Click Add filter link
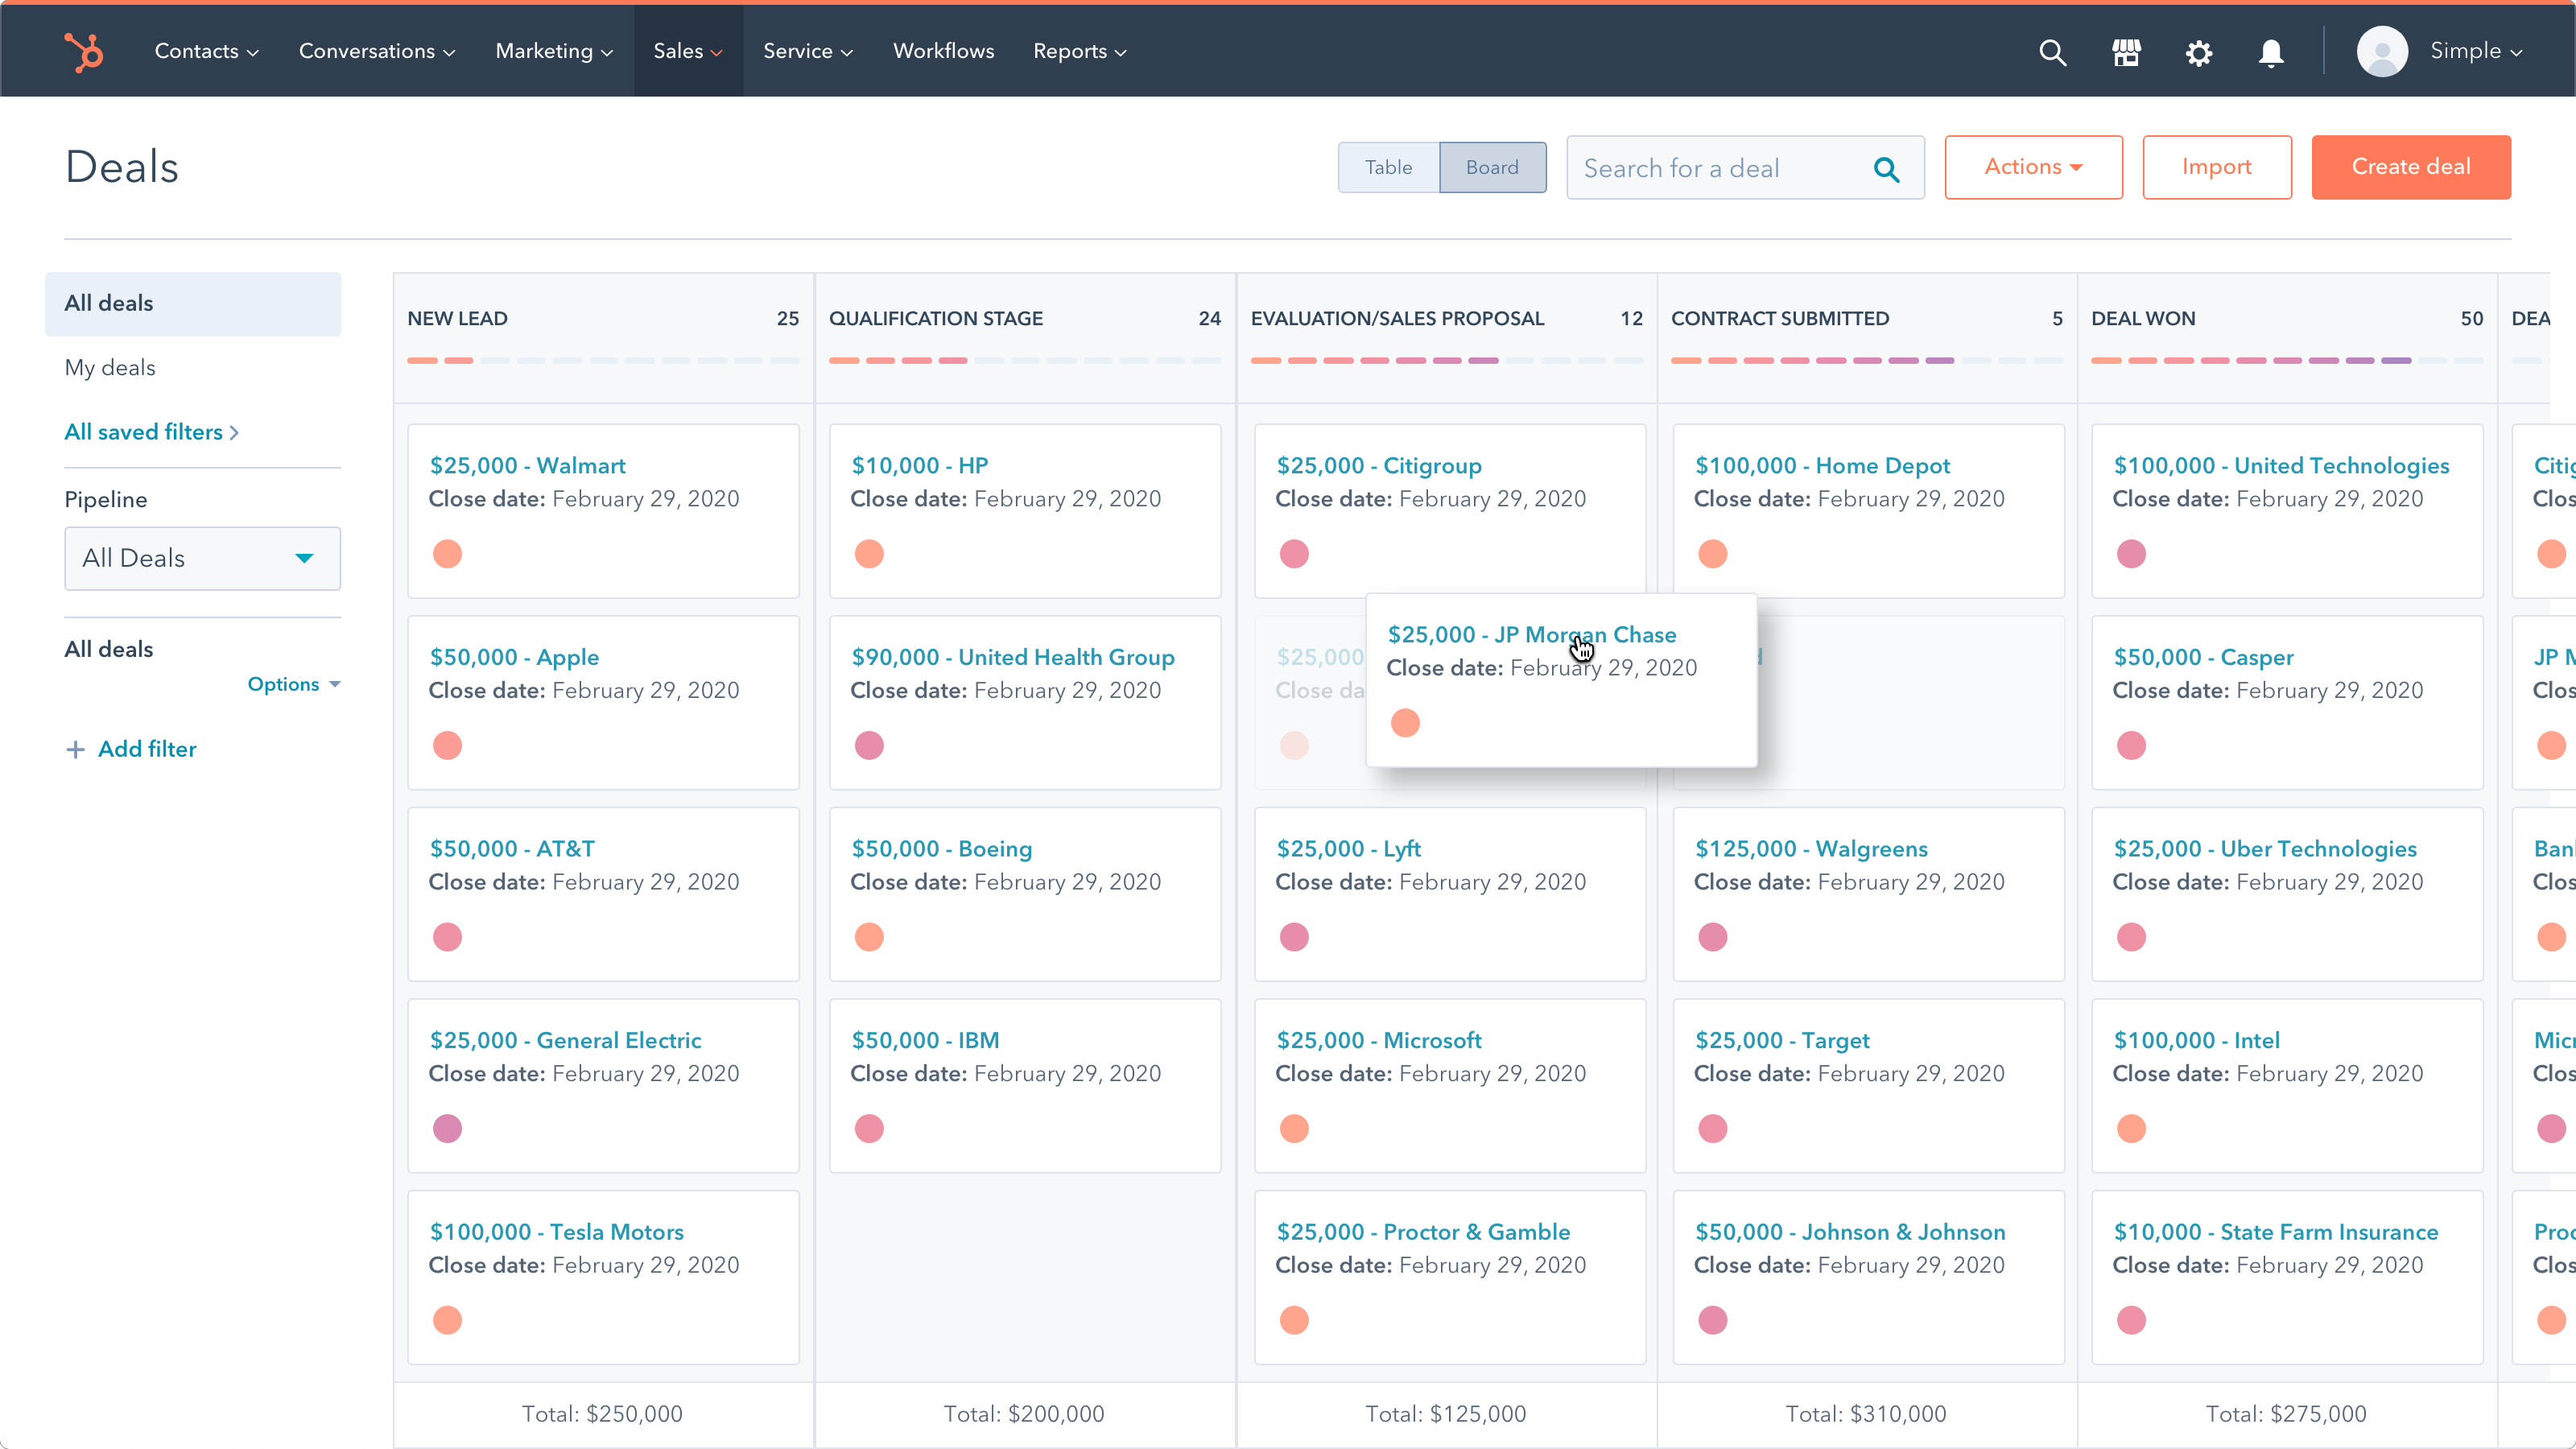This screenshot has width=2576, height=1449. point(147,749)
